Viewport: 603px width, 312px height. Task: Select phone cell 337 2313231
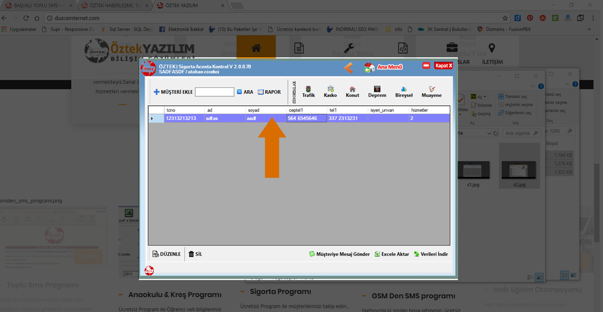coord(347,118)
